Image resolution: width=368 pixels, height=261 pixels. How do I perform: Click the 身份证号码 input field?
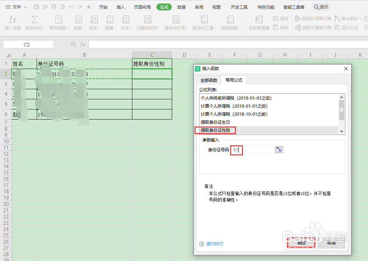(x=253, y=150)
